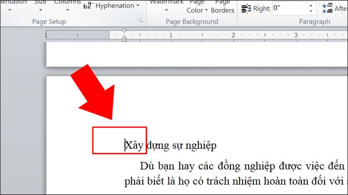Click the horizontal ruler at mark 2

(x=233, y=35)
